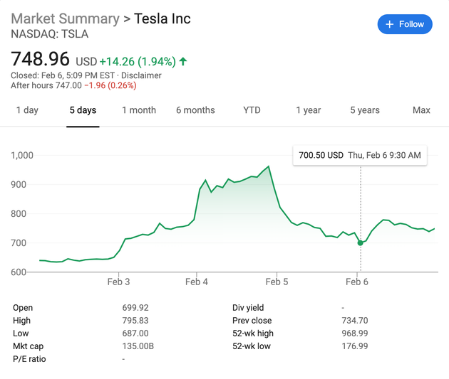Click the 748.96 price value
449x379 pixels.
(x=40, y=60)
